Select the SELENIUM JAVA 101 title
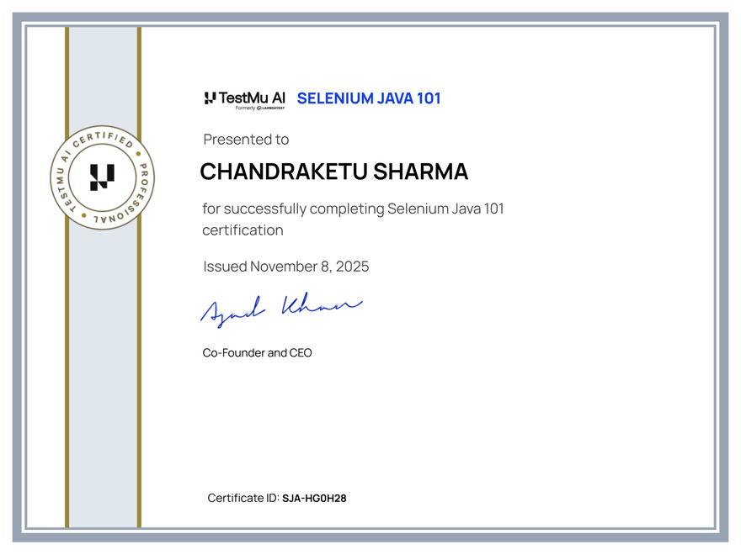The image size is (741, 555). [x=369, y=98]
